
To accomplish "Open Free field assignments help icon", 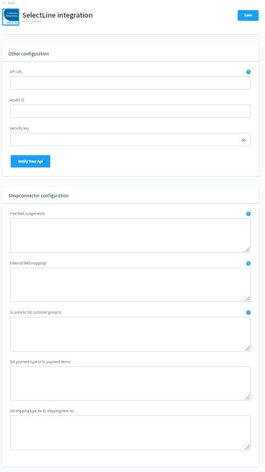I will pos(248,214).
